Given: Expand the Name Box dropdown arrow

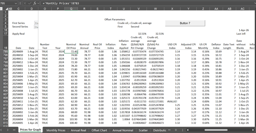Looking at the screenshot, I should (x=16, y=3).
